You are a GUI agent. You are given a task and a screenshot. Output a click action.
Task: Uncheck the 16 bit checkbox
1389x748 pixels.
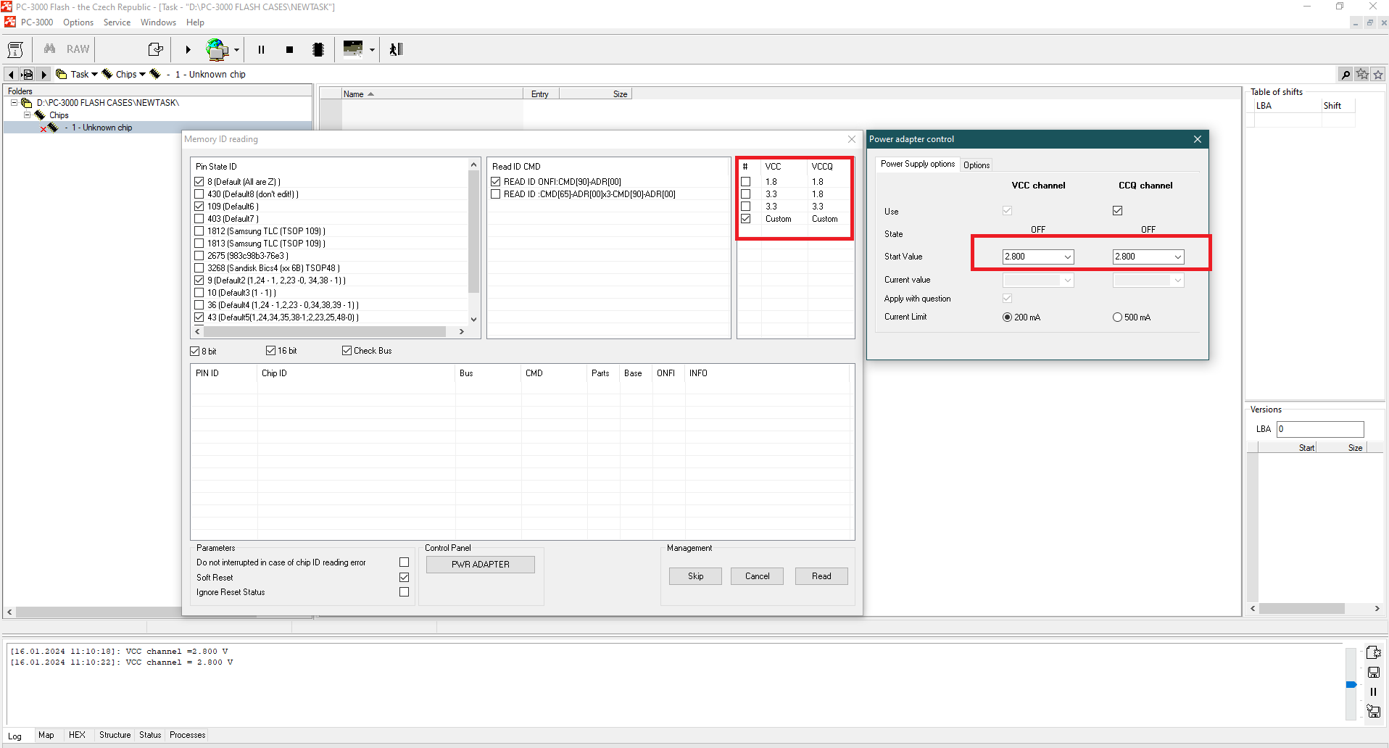[271, 351]
